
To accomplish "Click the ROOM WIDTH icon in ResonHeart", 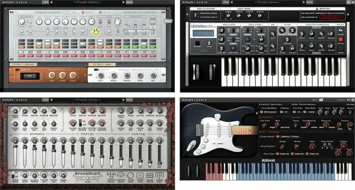I will 150,175.
